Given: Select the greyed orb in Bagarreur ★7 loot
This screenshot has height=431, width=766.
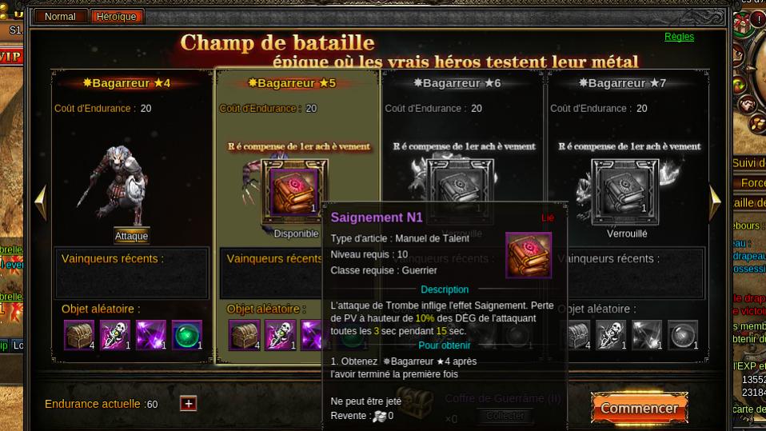Looking at the screenshot, I should pos(683,335).
